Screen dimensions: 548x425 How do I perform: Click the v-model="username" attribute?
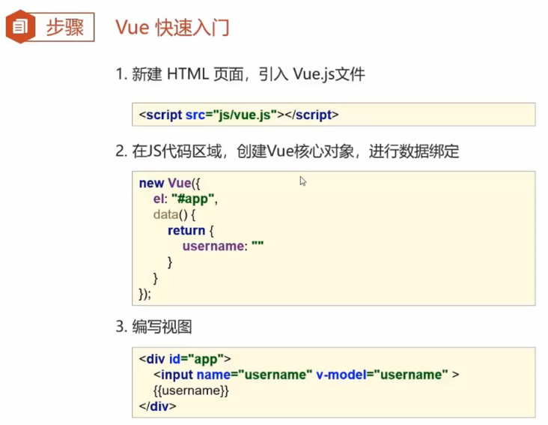click(x=382, y=375)
